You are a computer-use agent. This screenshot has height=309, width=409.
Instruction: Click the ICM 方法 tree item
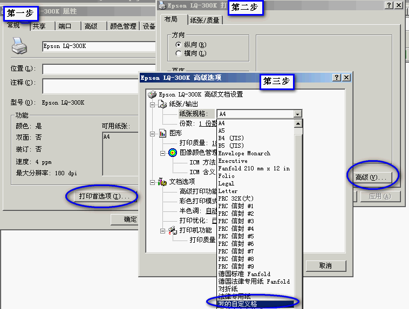[203, 162]
